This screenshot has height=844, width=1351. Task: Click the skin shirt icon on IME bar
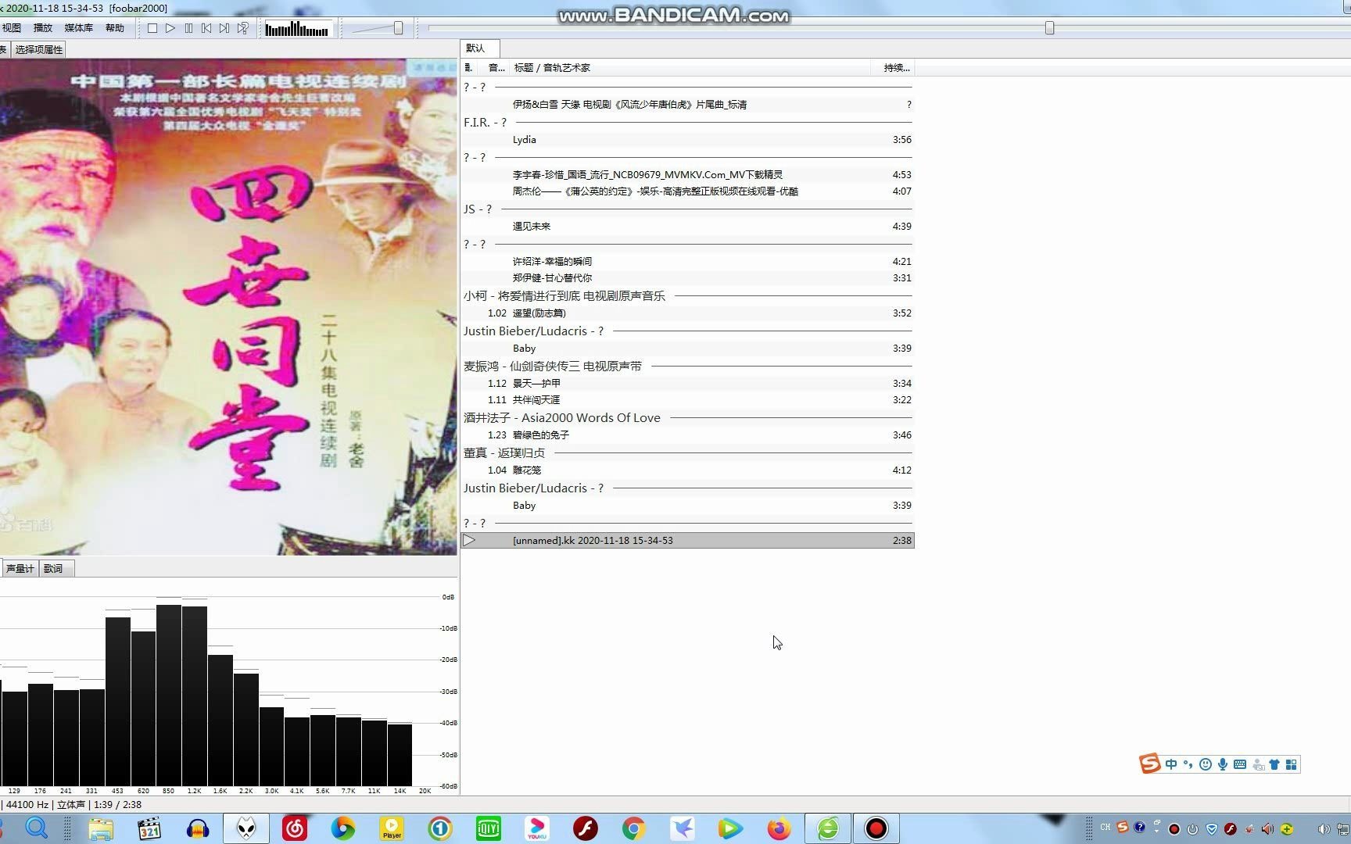point(1274,764)
